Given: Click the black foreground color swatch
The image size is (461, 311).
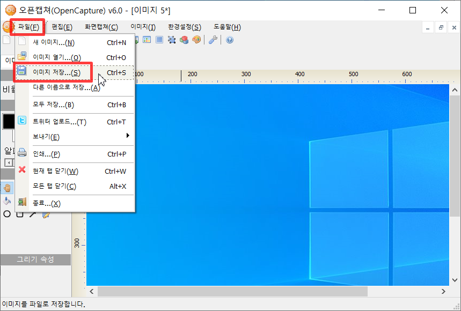Looking at the screenshot, I should [9, 122].
